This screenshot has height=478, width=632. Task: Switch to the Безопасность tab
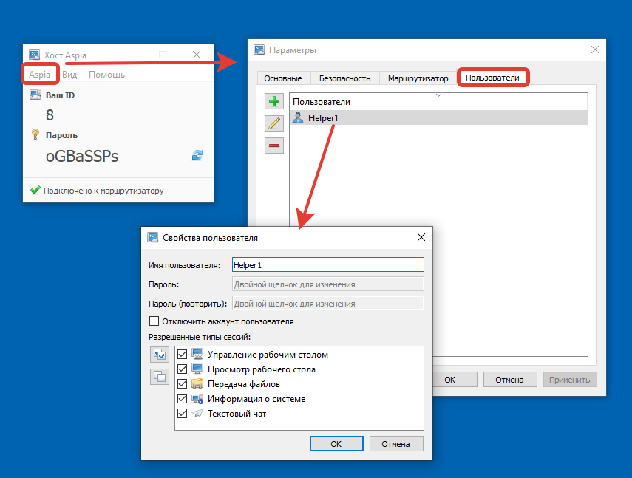(x=344, y=78)
